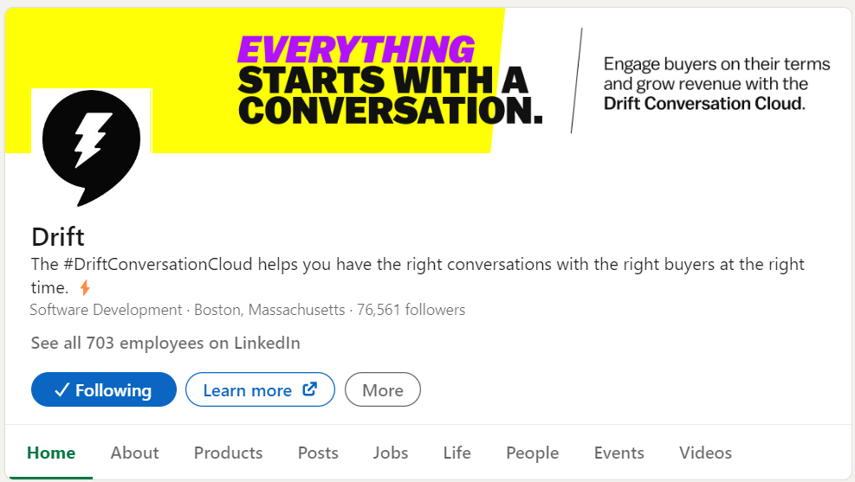
Task: Click the Drift company name heading
Action: 58,236
